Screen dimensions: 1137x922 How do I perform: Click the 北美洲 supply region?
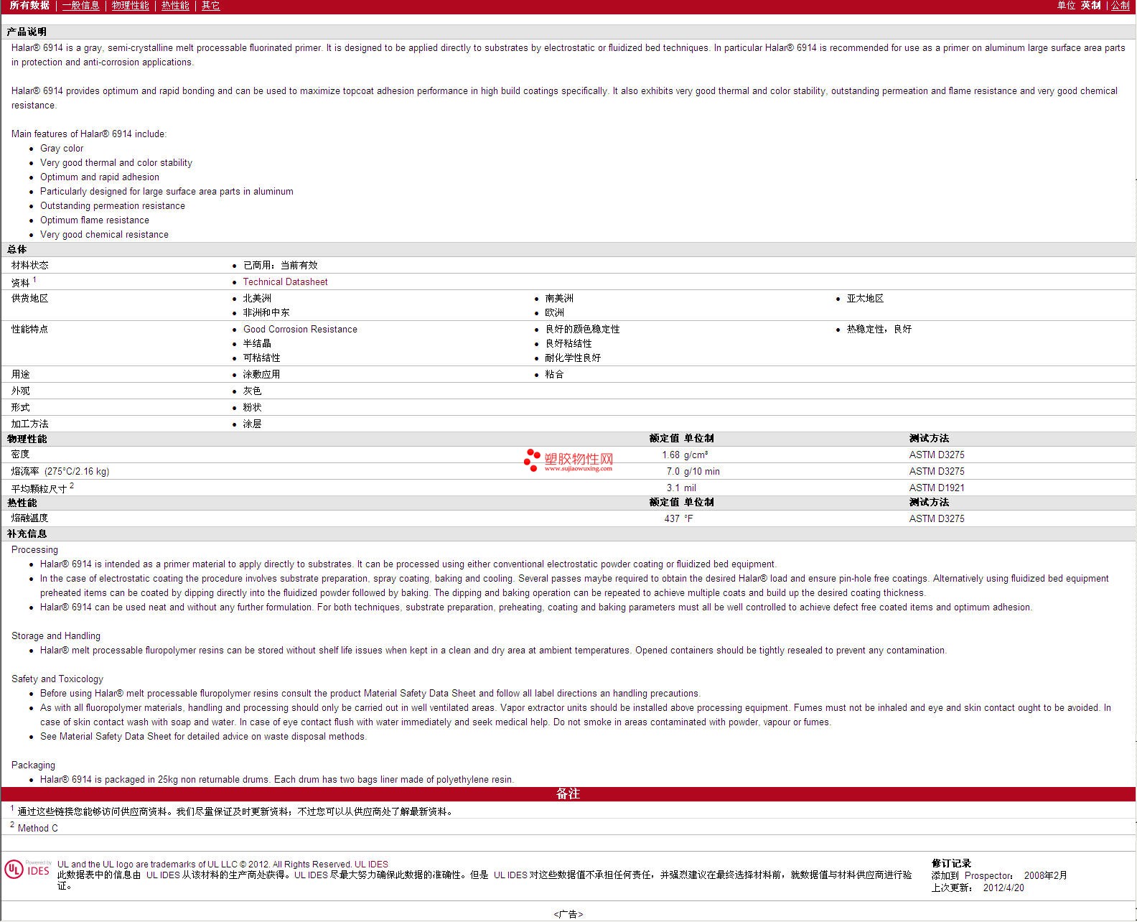[x=257, y=299]
